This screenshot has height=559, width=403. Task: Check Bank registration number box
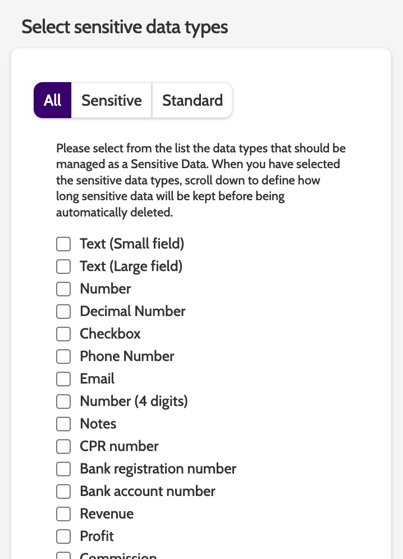(x=63, y=469)
